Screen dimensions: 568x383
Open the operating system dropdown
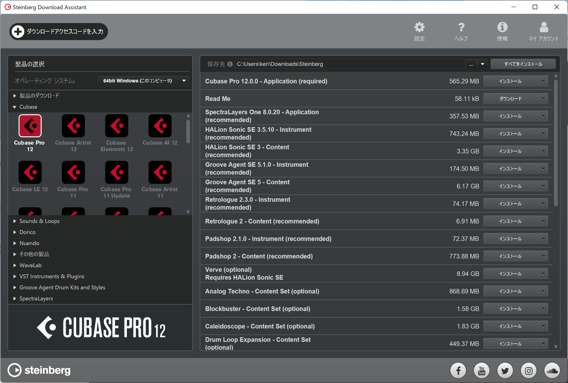(143, 80)
